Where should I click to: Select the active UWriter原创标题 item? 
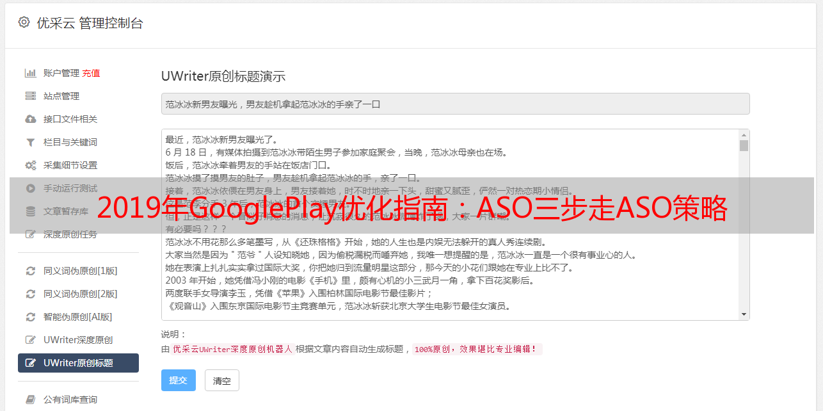pyautogui.click(x=78, y=363)
